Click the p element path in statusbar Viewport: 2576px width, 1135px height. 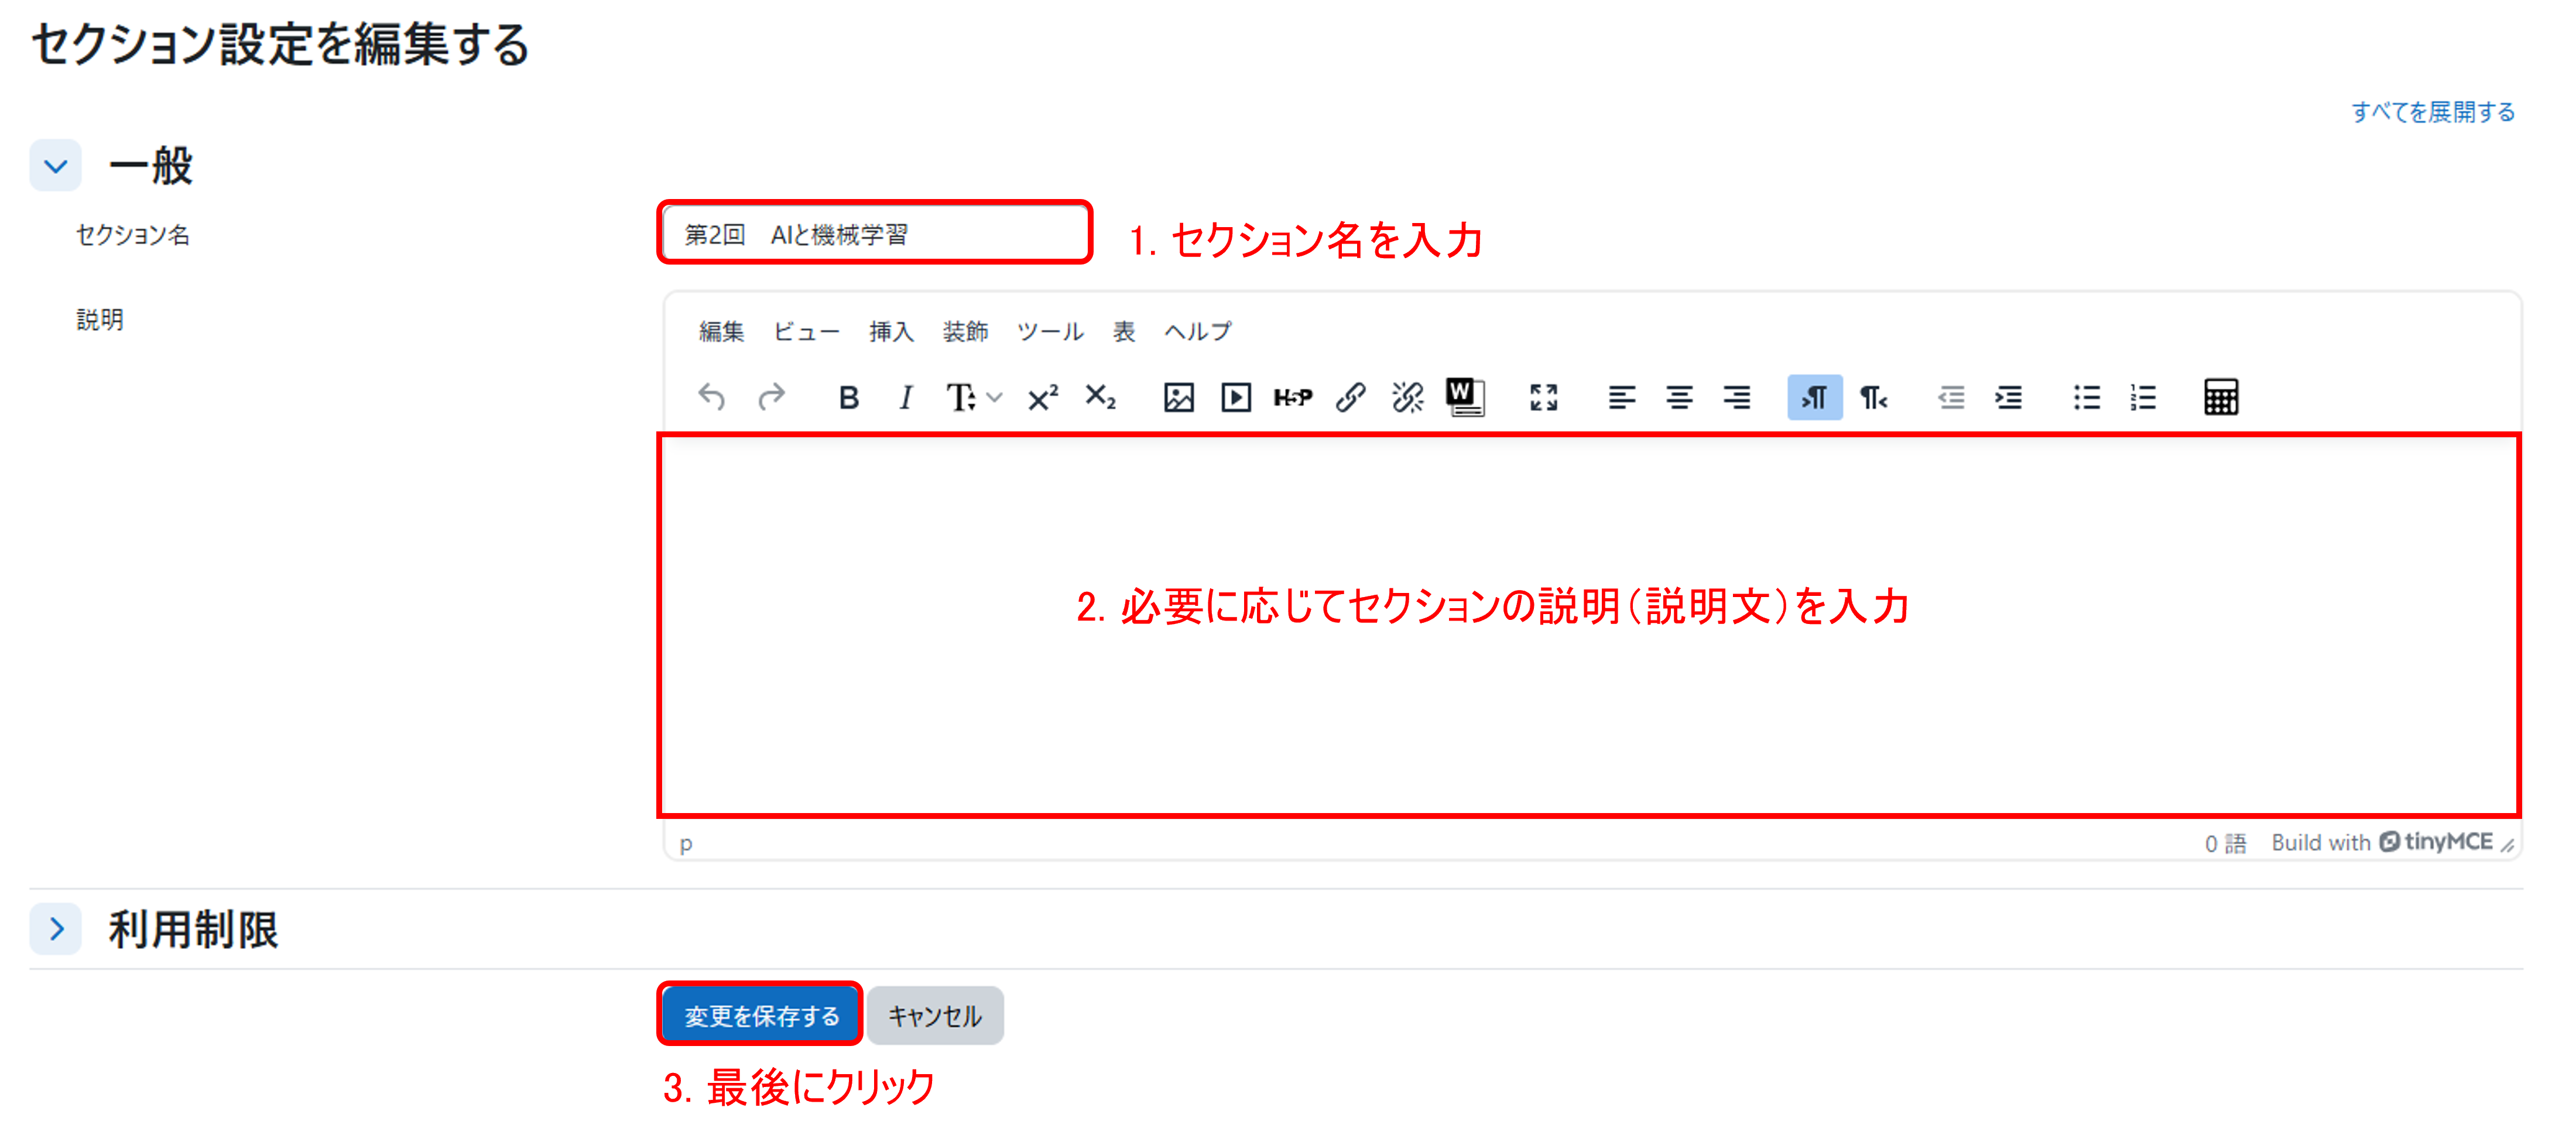[x=686, y=844]
